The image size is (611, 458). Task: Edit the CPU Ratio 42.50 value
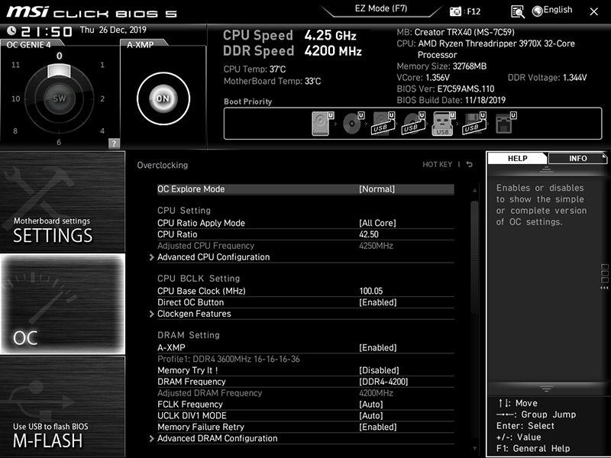369,234
